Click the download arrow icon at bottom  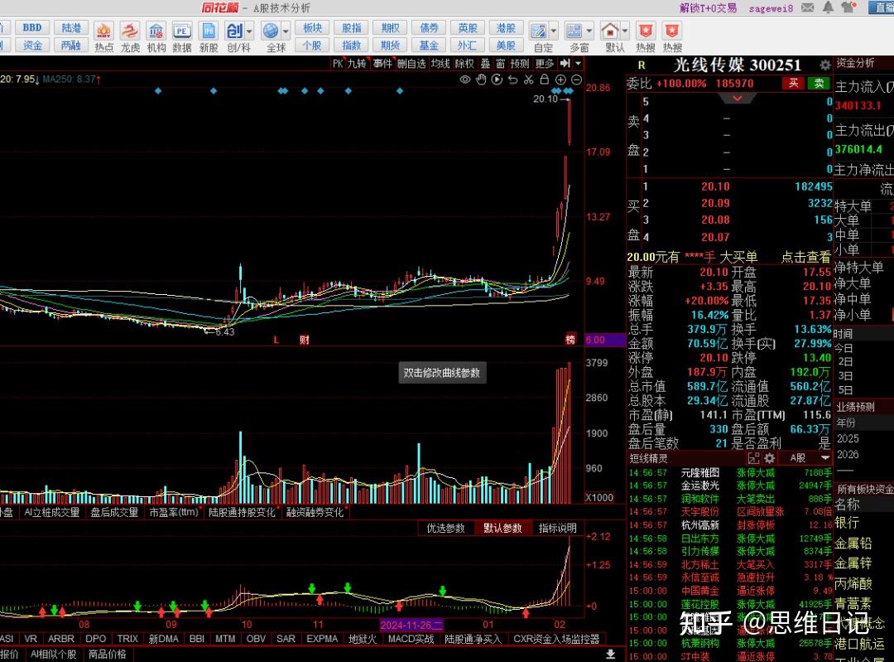pyautogui.click(x=610, y=654)
